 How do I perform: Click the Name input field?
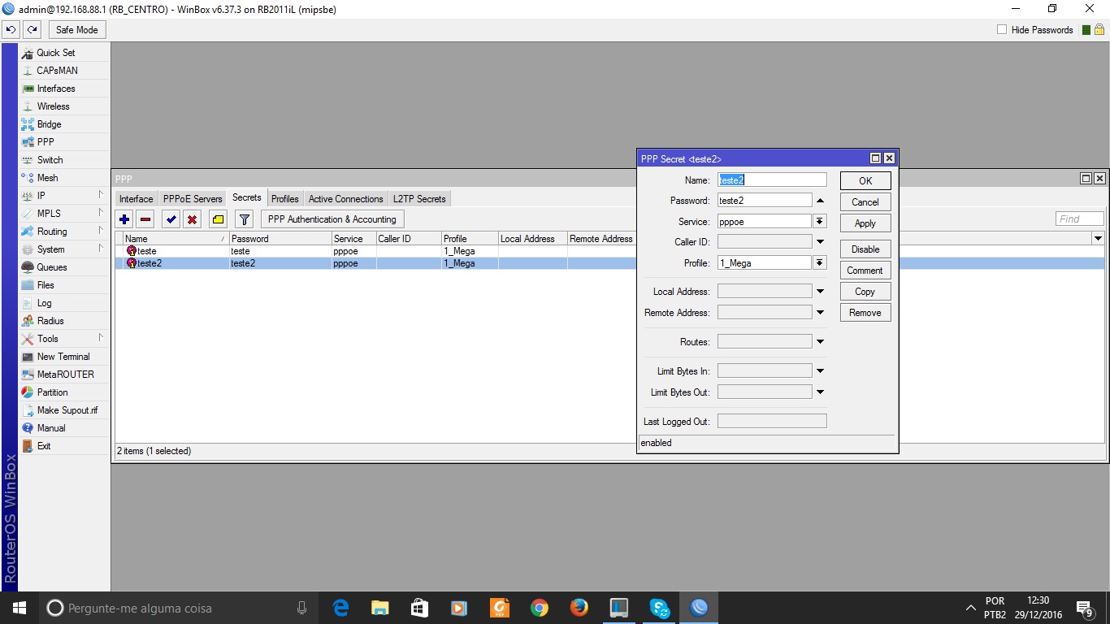[x=772, y=180]
